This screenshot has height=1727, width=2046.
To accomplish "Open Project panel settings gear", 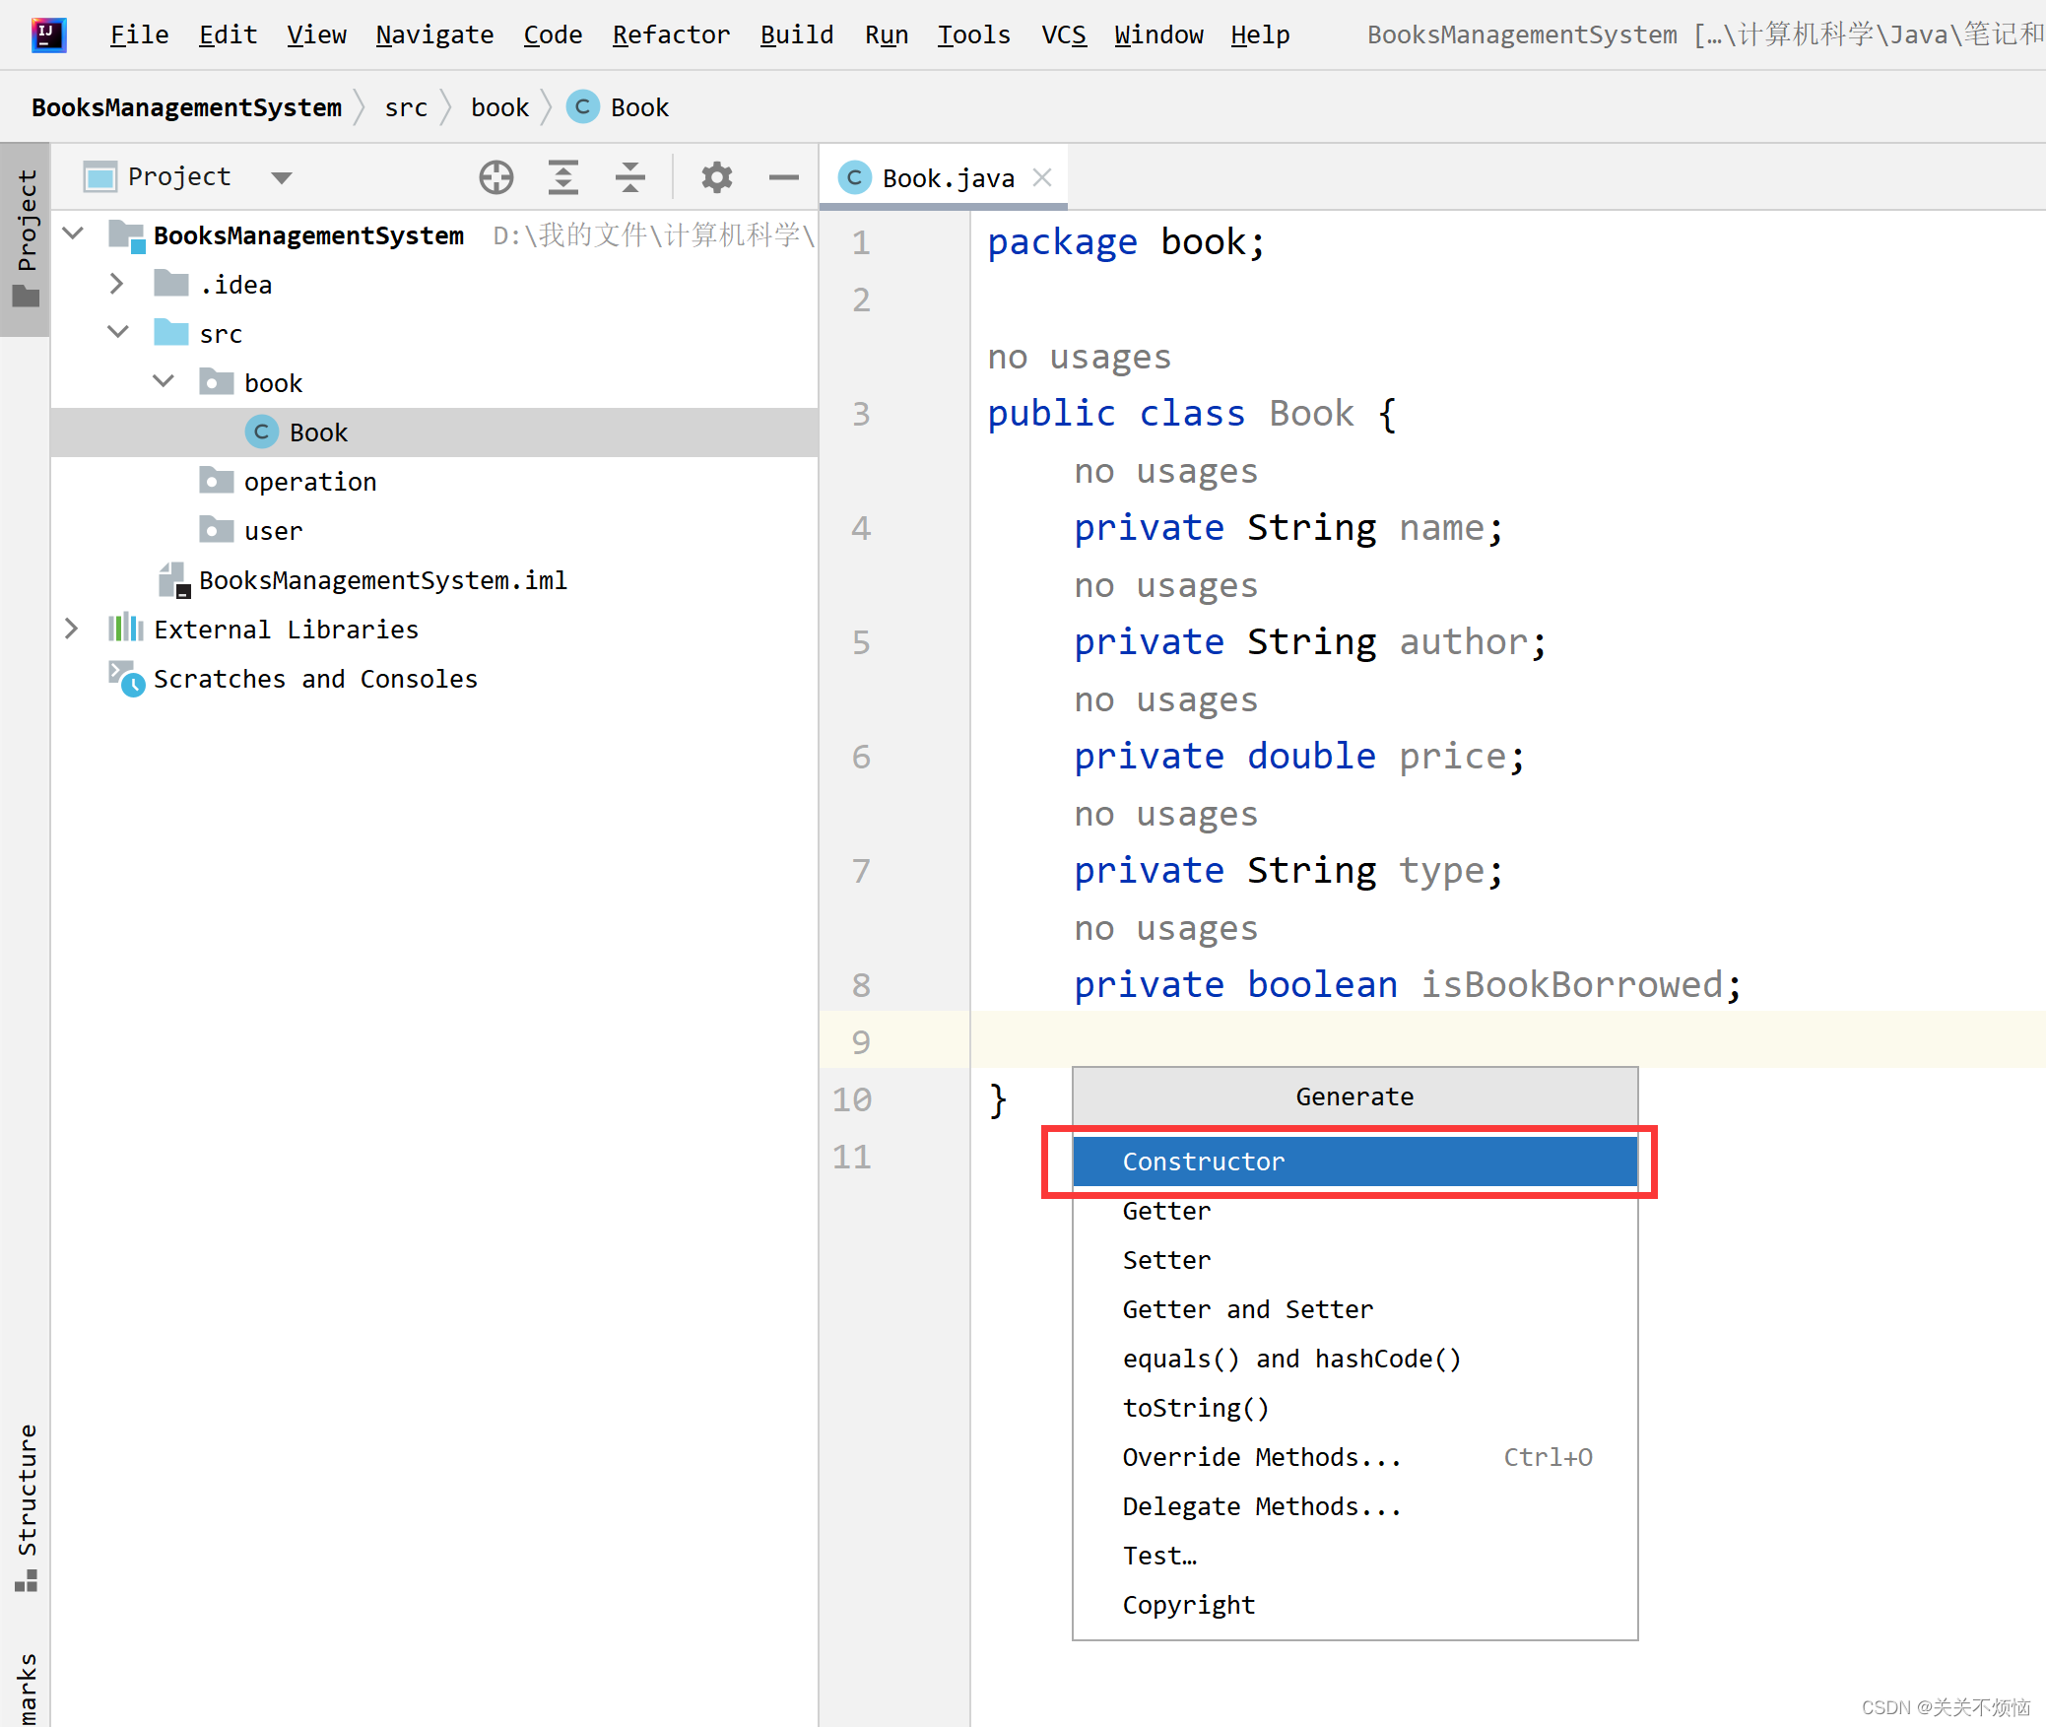I will click(x=716, y=177).
